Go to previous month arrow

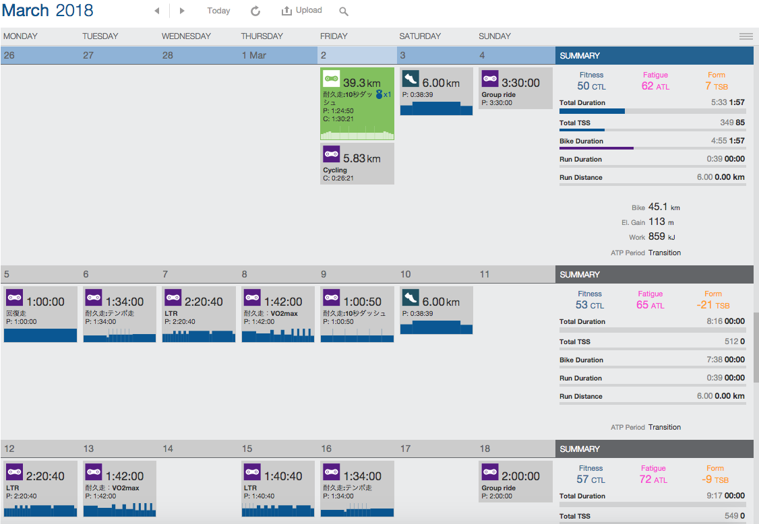(156, 11)
